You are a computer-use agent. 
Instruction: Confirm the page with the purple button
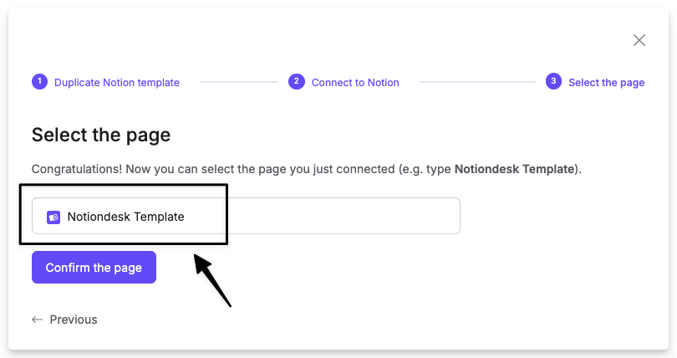click(94, 268)
